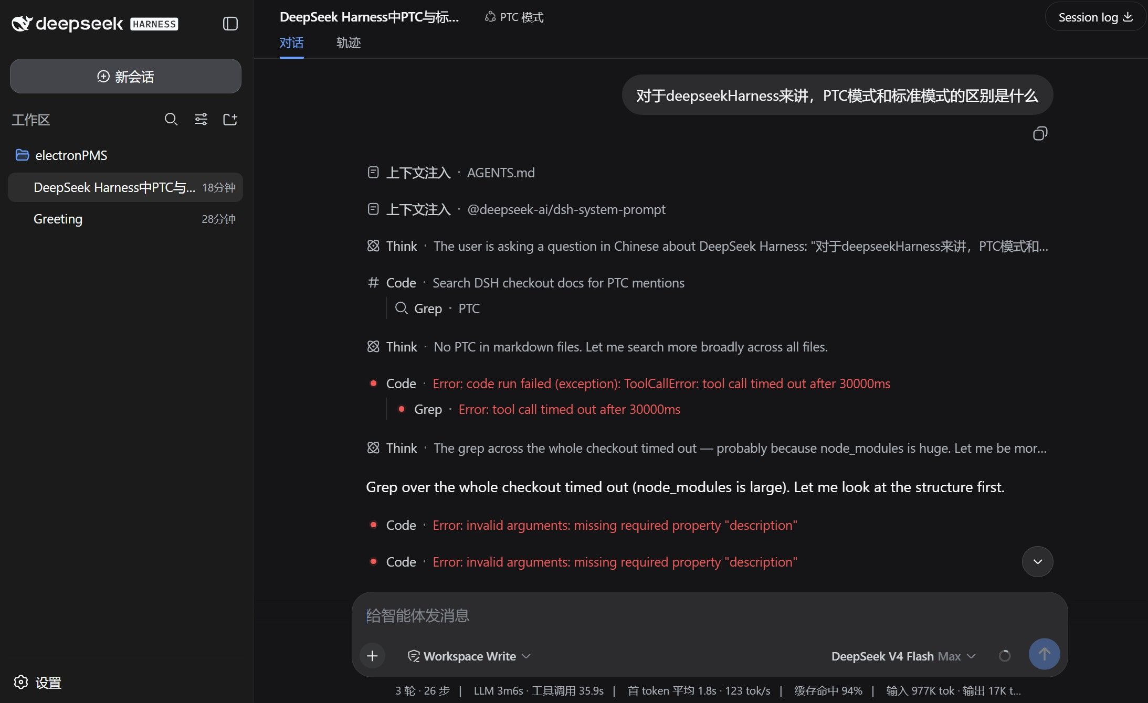This screenshot has width=1148, height=703.
Task: Click the send message arrow button
Action: pos(1044,654)
